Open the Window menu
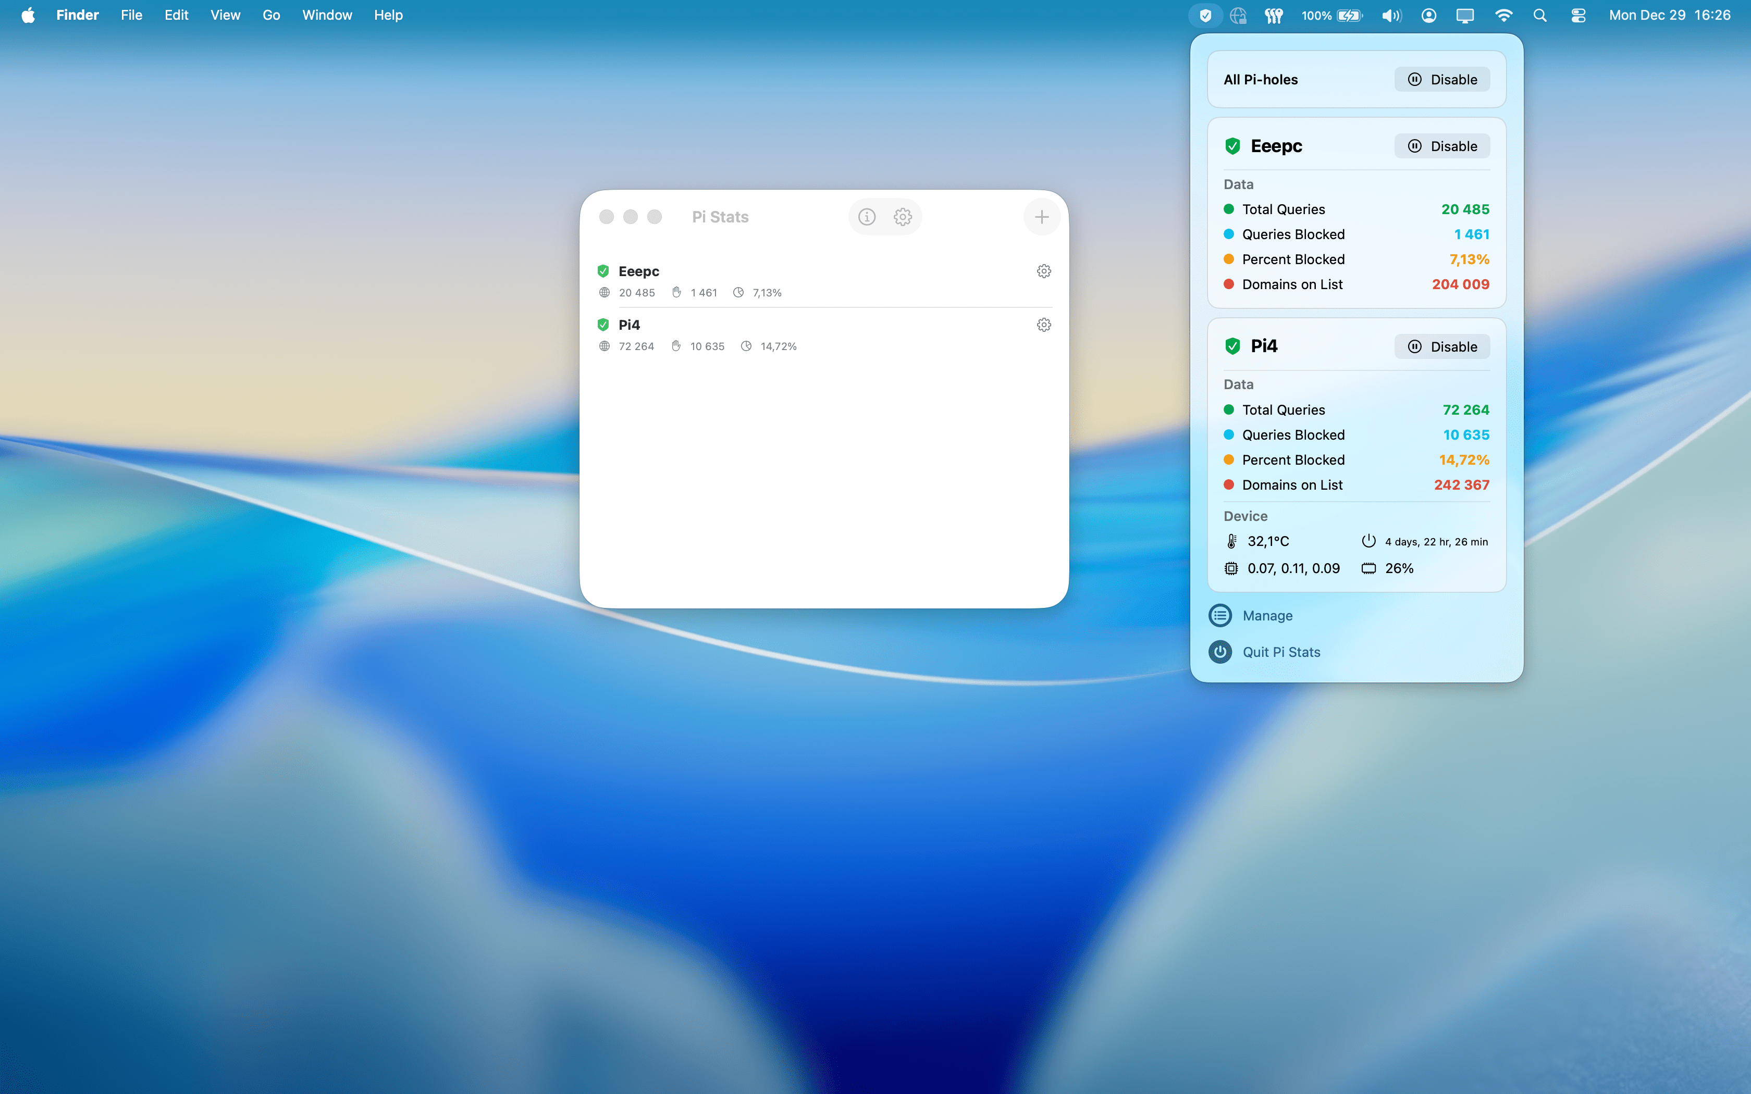The width and height of the screenshot is (1751, 1094). tap(327, 15)
